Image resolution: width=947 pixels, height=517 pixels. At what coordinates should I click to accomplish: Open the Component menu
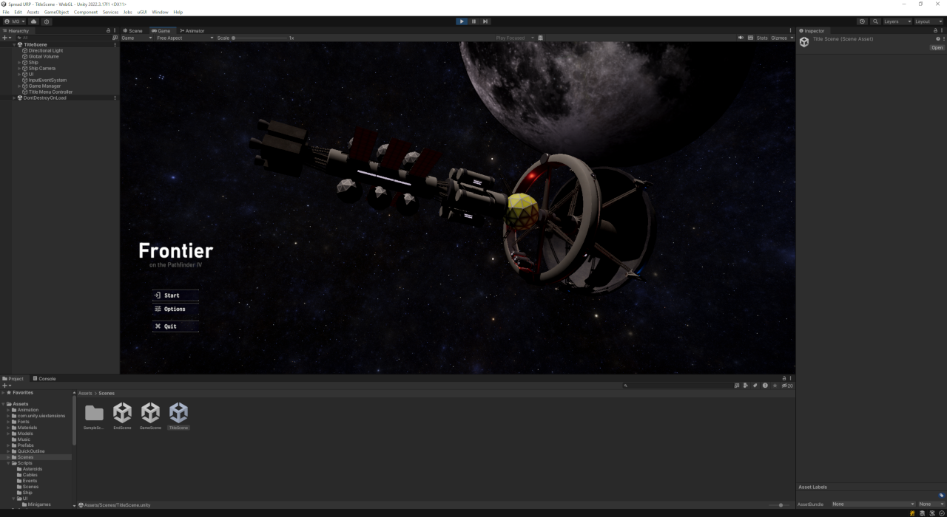pos(86,12)
